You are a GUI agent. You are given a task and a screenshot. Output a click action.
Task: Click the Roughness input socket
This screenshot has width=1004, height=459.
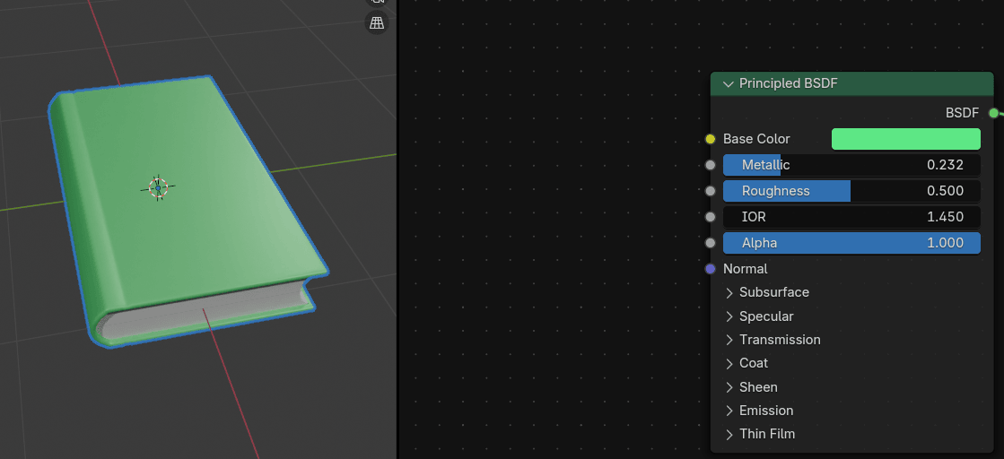[711, 191]
